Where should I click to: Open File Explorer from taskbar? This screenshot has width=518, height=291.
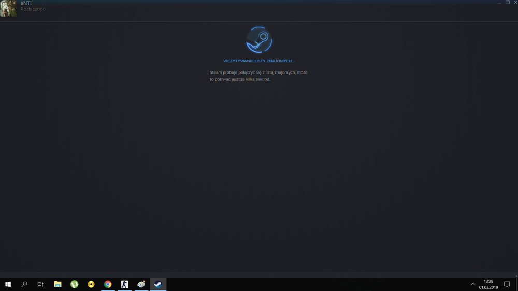point(57,284)
